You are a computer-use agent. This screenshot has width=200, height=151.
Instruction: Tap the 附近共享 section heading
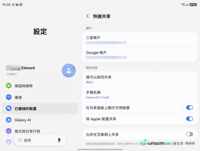92,68
